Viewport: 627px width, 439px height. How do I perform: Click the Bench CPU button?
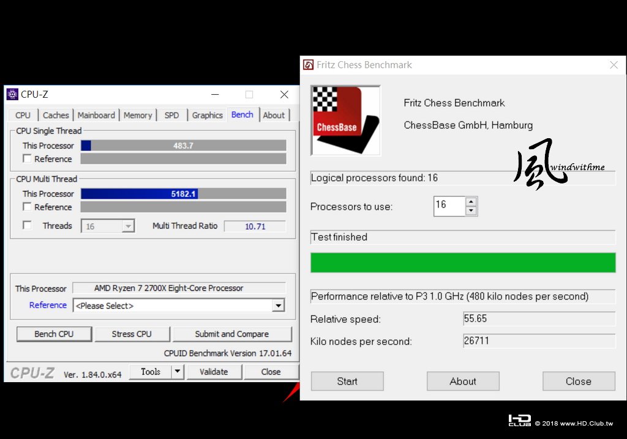coord(54,334)
